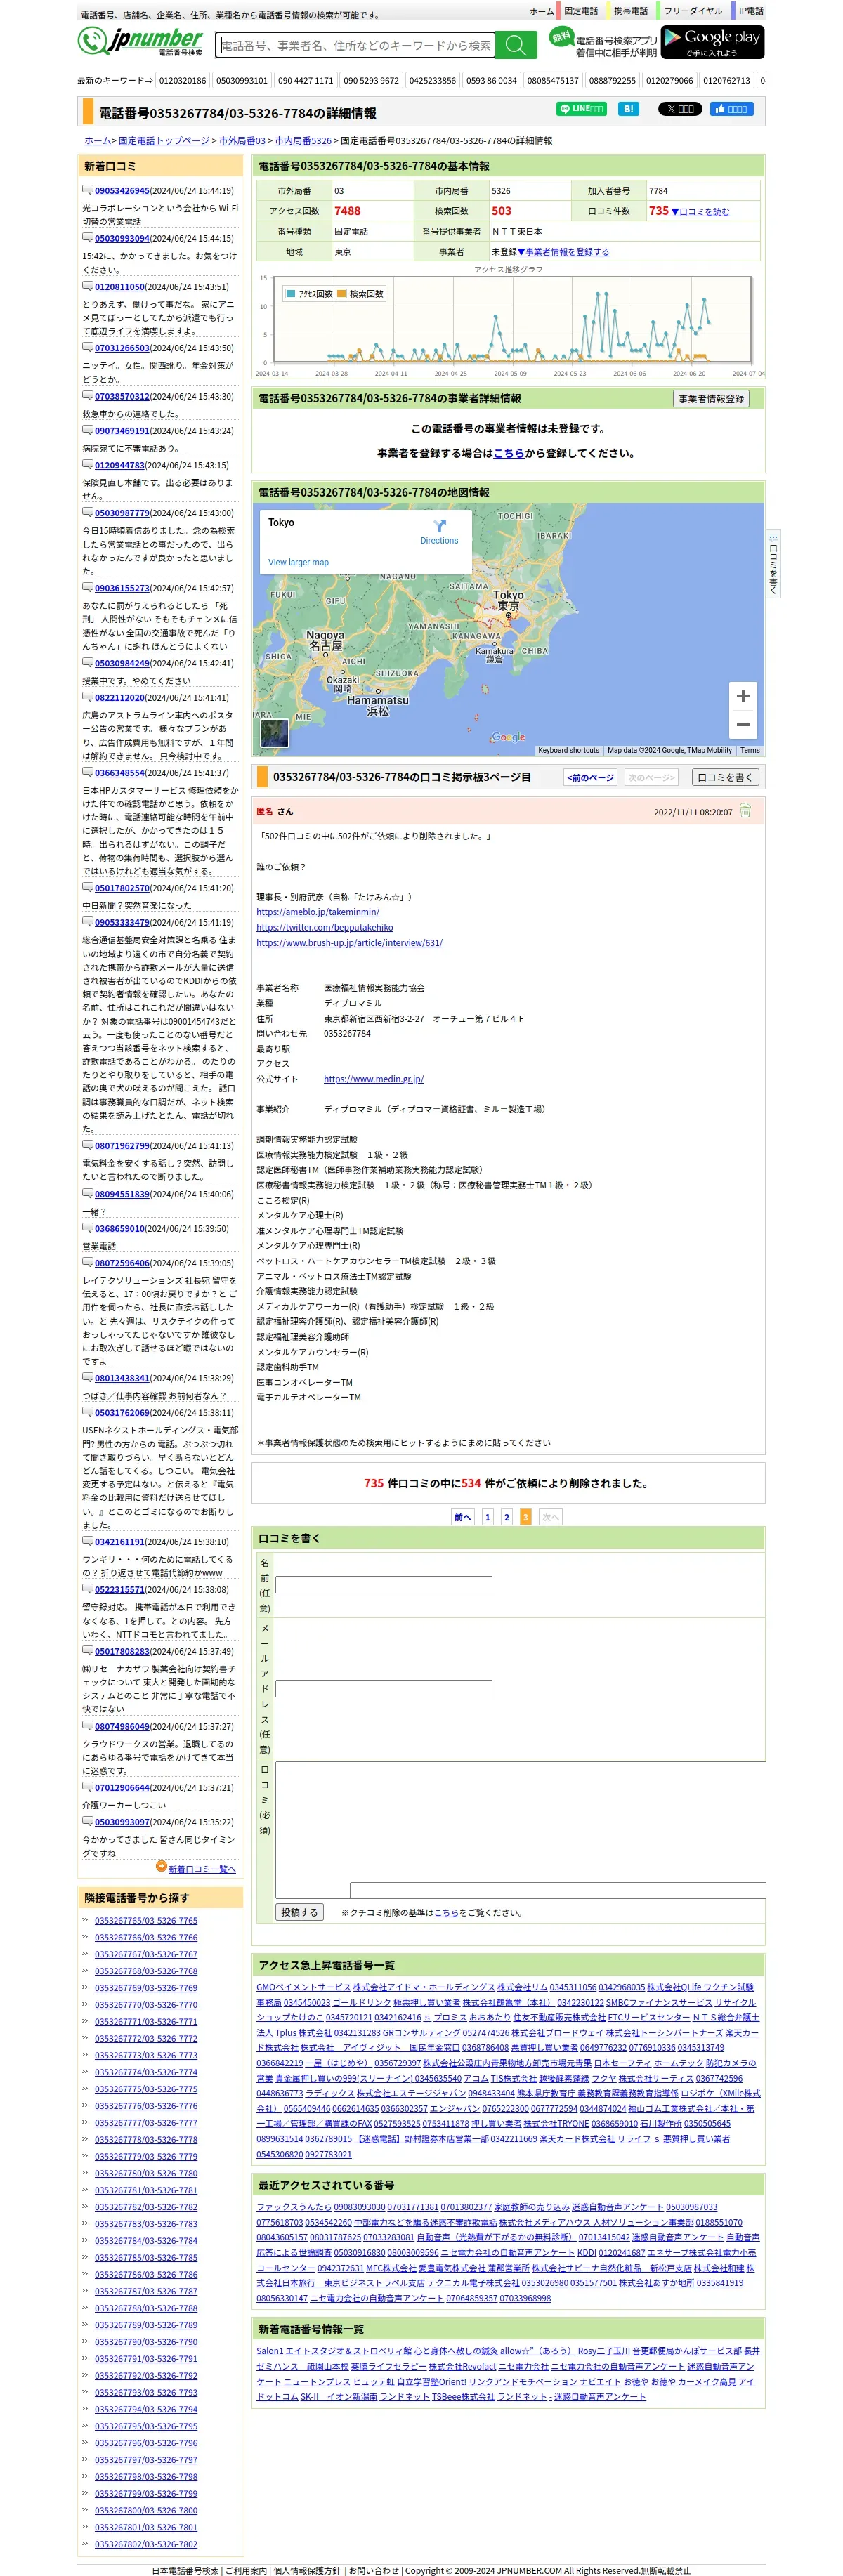This screenshot has height=2576, width=843.
Task: Click comment bubble icon next to 05030993097
Action: [88, 1822]
